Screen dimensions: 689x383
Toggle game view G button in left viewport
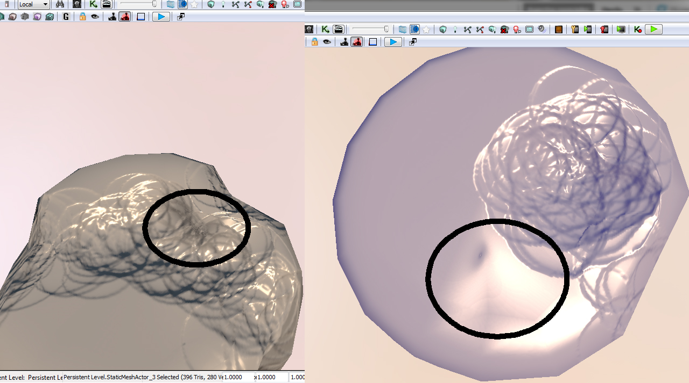(66, 17)
